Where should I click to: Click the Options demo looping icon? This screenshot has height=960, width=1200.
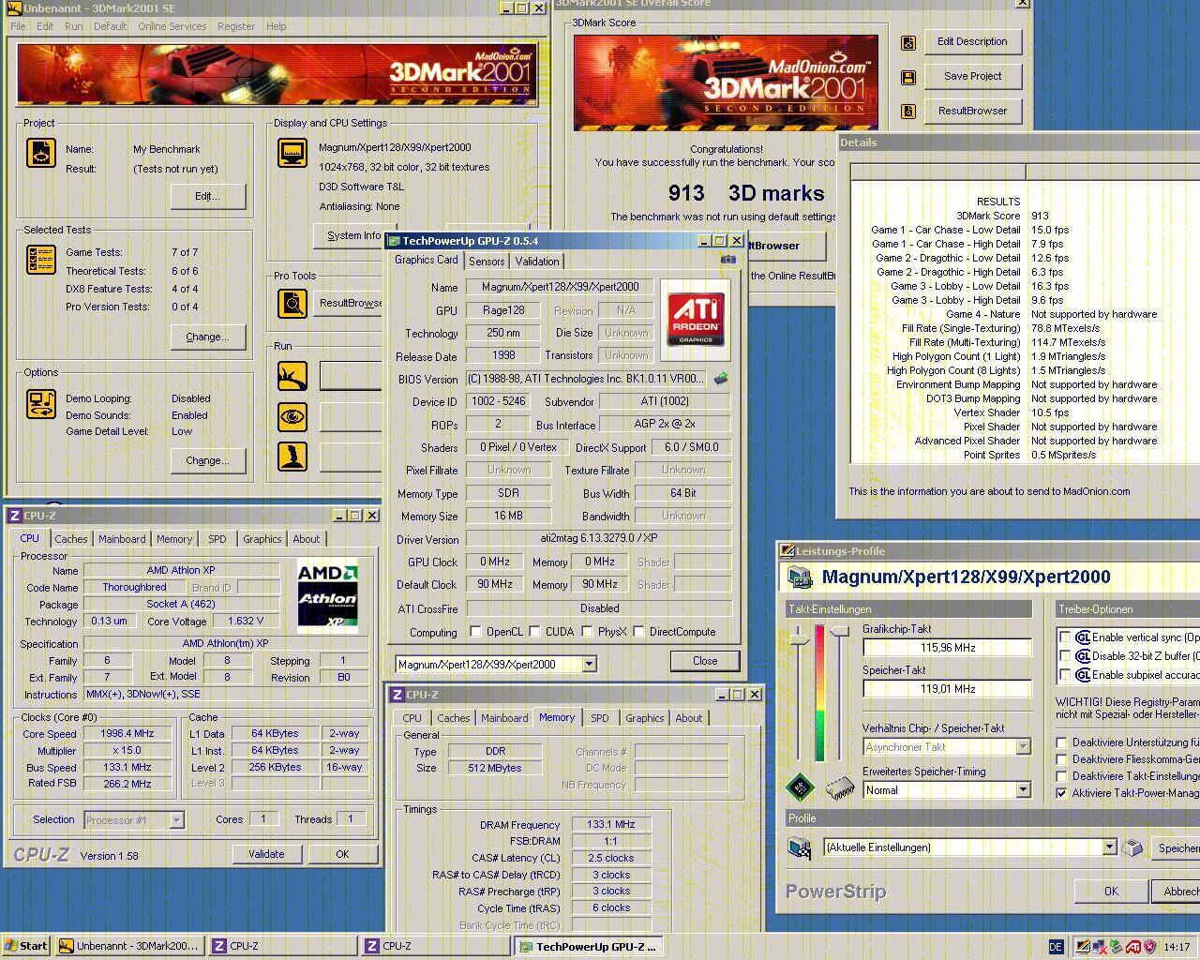coord(41,403)
